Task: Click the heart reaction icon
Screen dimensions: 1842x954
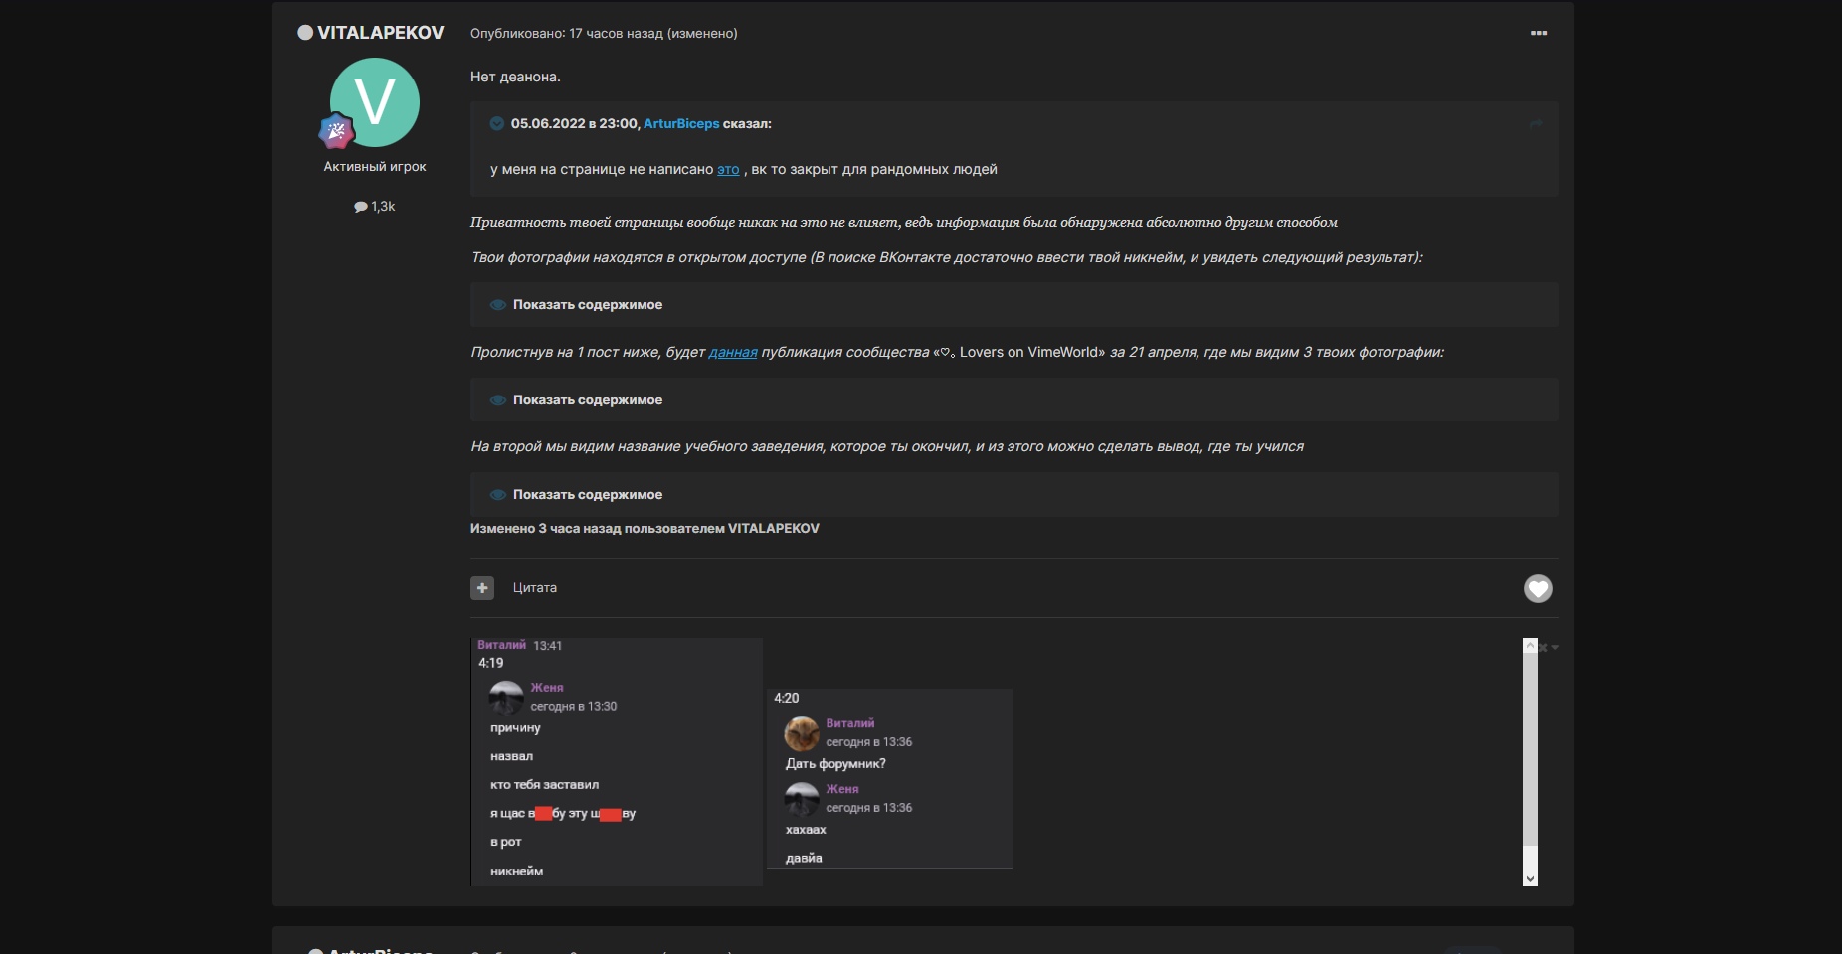Action: 1538,589
